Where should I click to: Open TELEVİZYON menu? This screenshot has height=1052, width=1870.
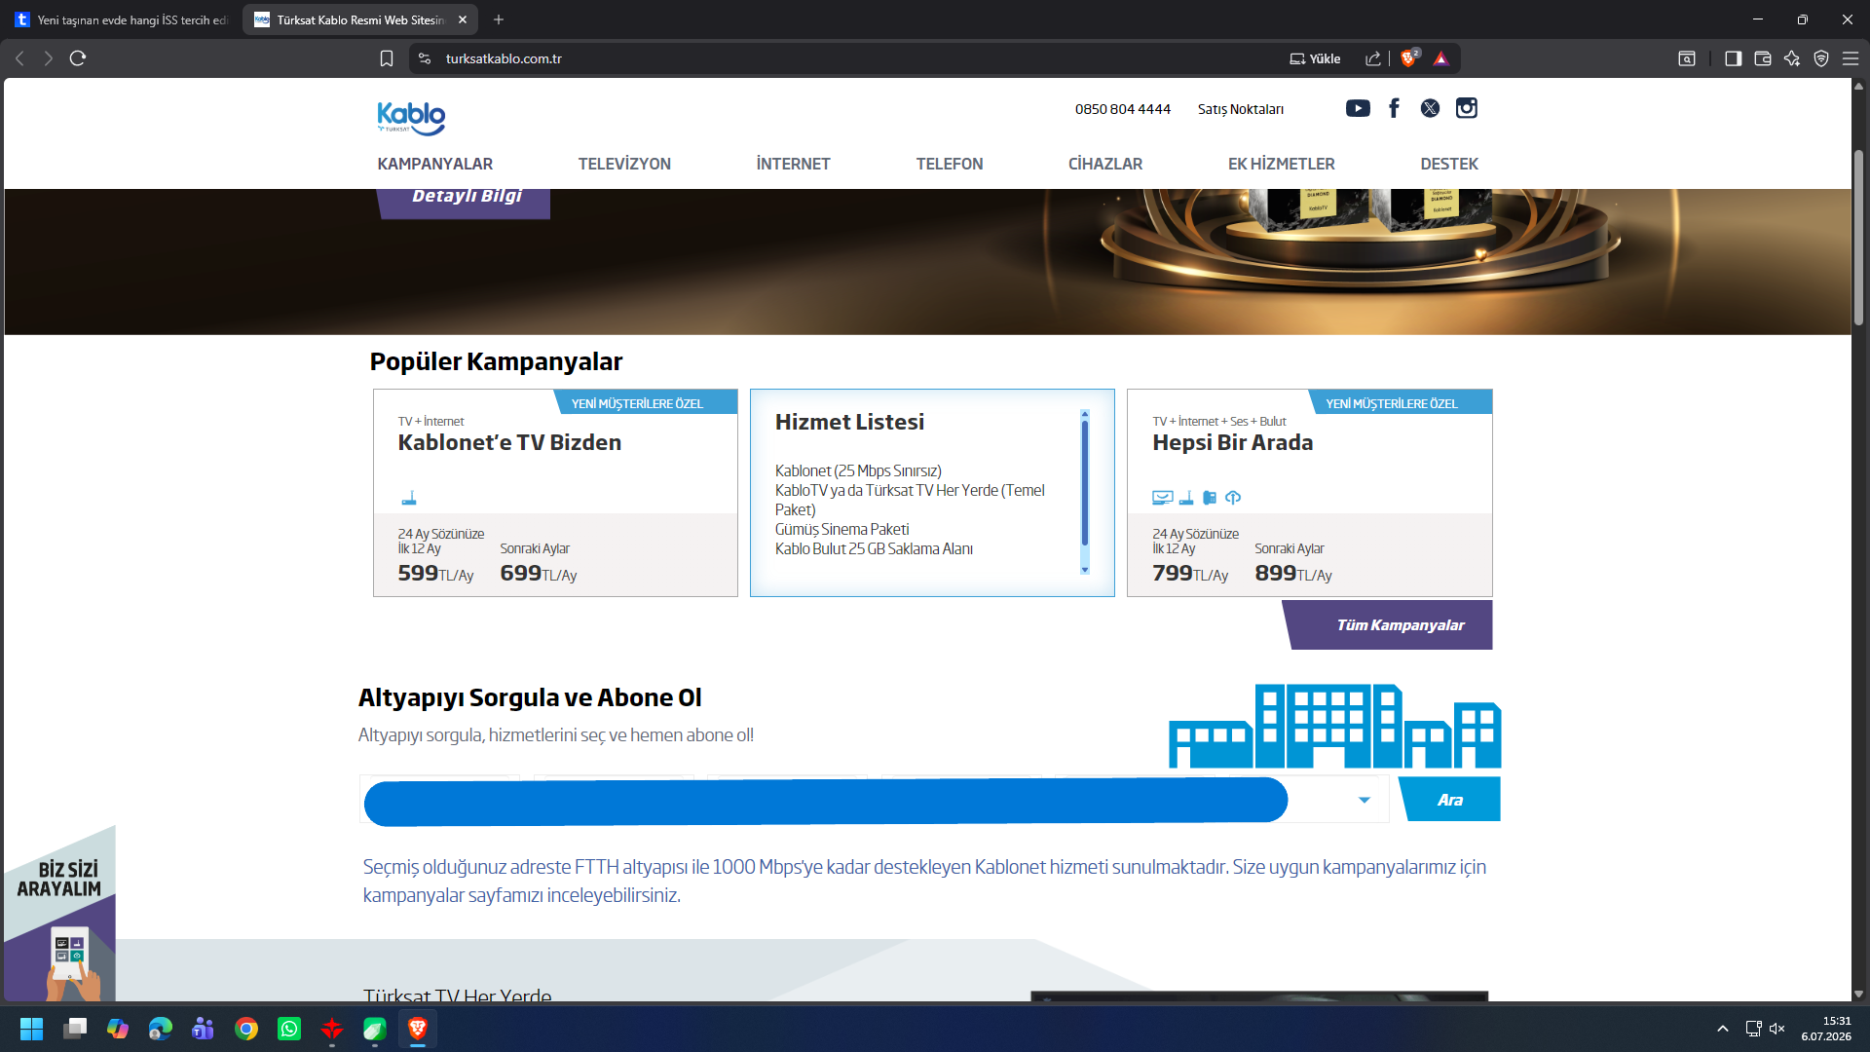(x=624, y=164)
